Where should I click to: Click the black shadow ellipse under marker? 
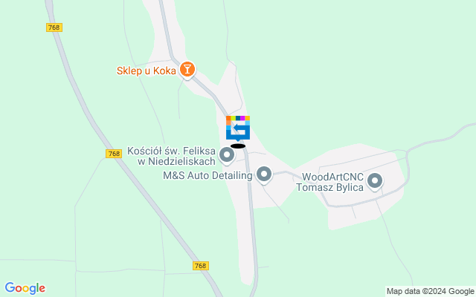click(238, 146)
